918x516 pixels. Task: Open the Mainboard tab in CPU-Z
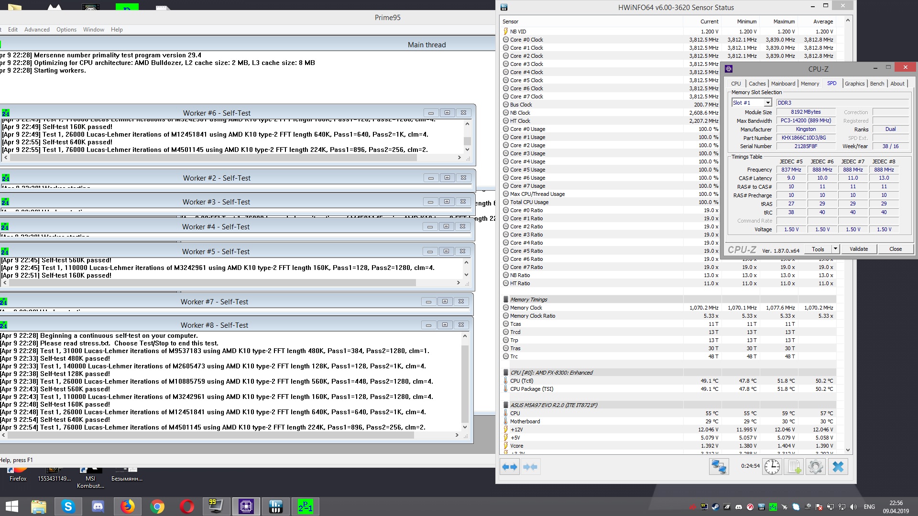[x=783, y=84]
